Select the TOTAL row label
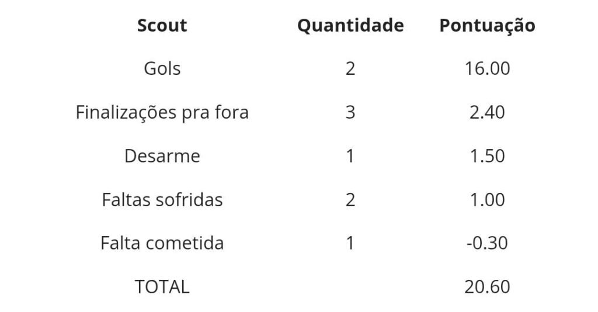598x312 pixels. tap(162, 286)
